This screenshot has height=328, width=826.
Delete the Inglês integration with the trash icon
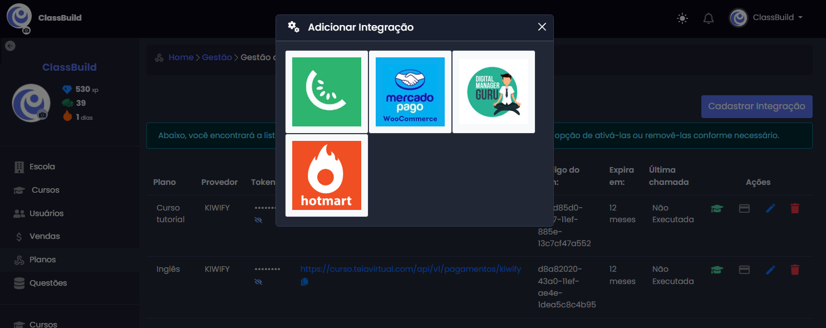coord(795,270)
